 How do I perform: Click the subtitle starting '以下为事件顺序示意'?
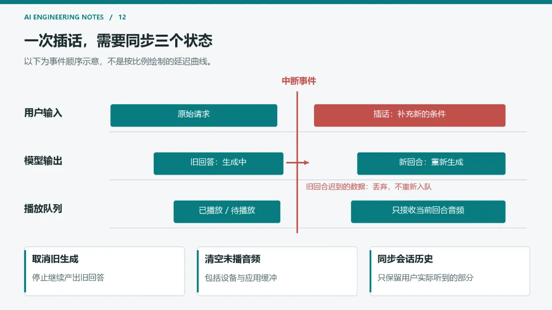click(118, 61)
